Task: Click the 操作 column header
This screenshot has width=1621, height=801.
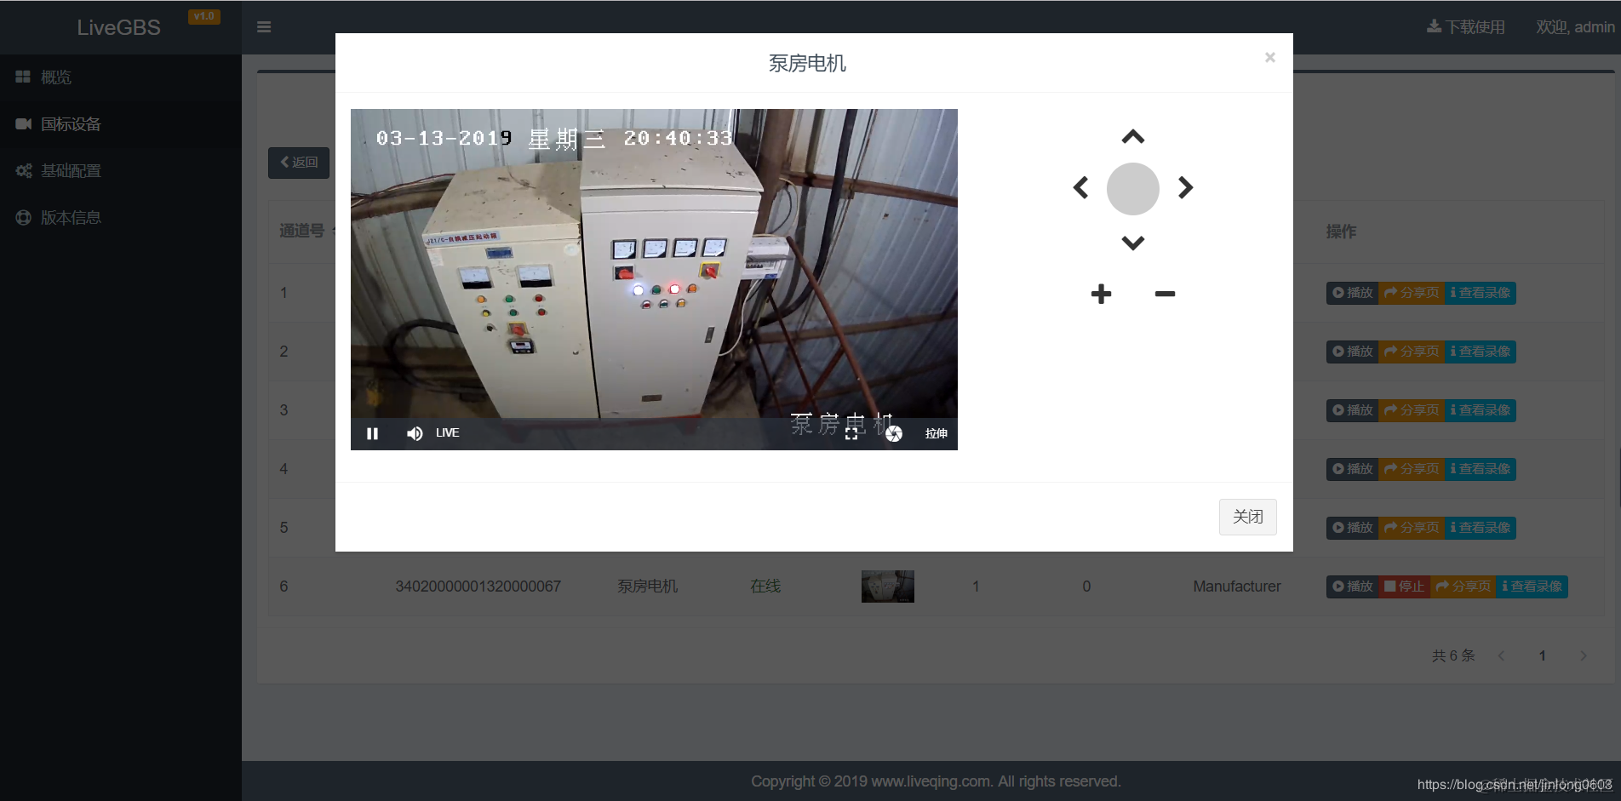Action: (1341, 232)
